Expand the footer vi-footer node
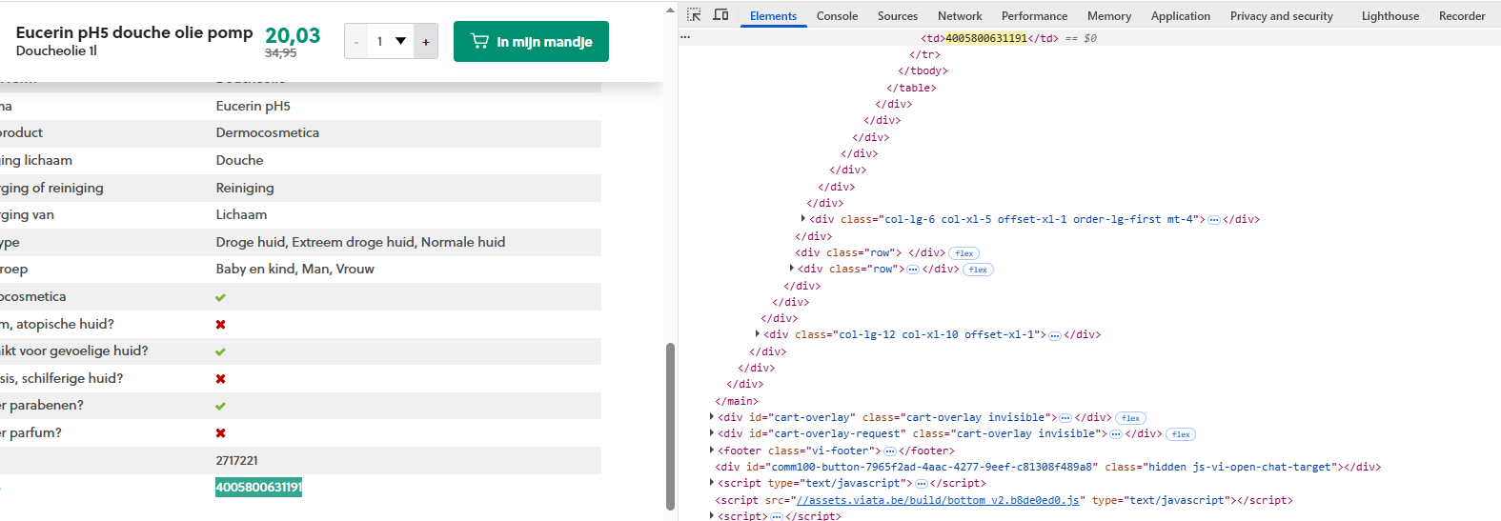The height and width of the screenshot is (521, 1501). pyautogui.click(x=712, y=451)
